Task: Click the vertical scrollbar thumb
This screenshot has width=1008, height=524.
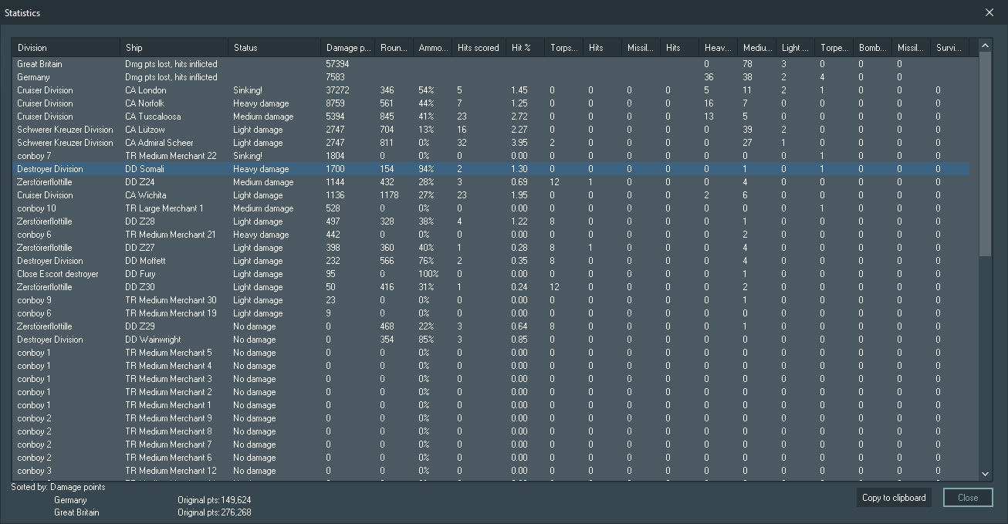Action: pos(985,154)
